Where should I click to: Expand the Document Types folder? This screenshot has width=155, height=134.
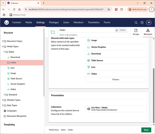[2, 41]
